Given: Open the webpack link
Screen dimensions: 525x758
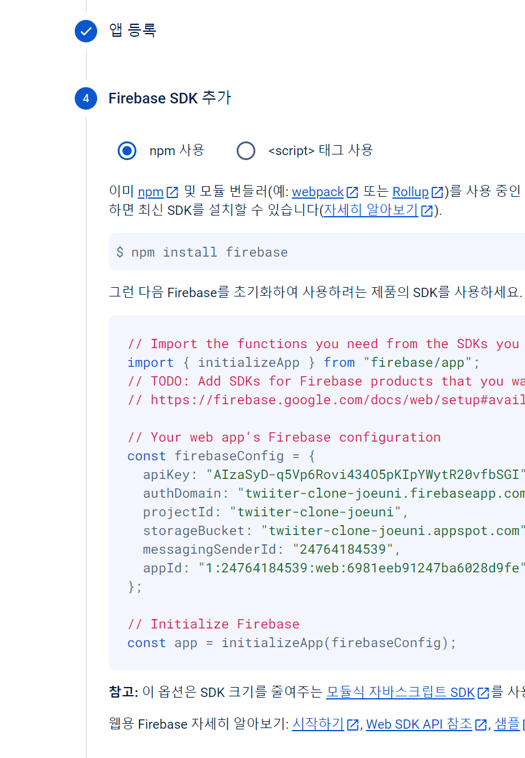Looking at the screenshot, I should click(318, 192).
